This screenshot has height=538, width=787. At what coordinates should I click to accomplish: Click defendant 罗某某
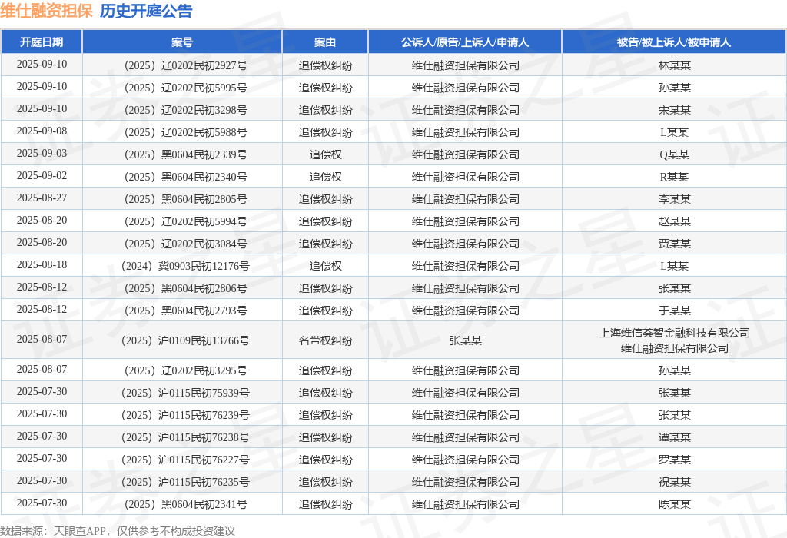pos(675,460)
